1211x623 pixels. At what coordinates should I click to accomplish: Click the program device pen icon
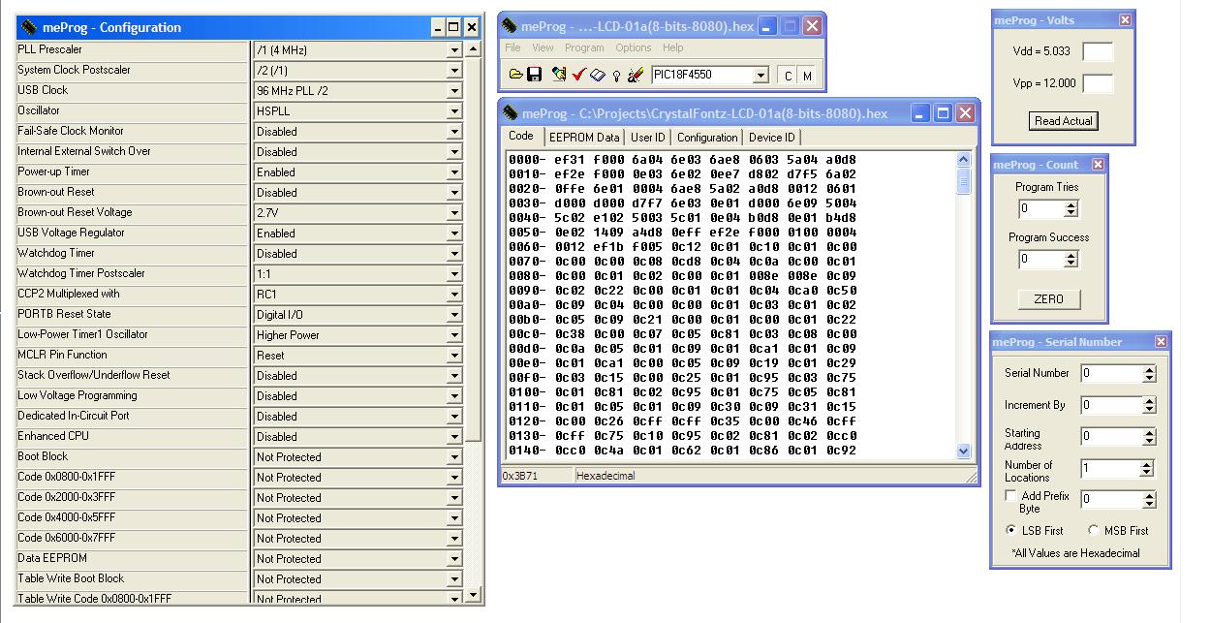(x=559, y=75)
